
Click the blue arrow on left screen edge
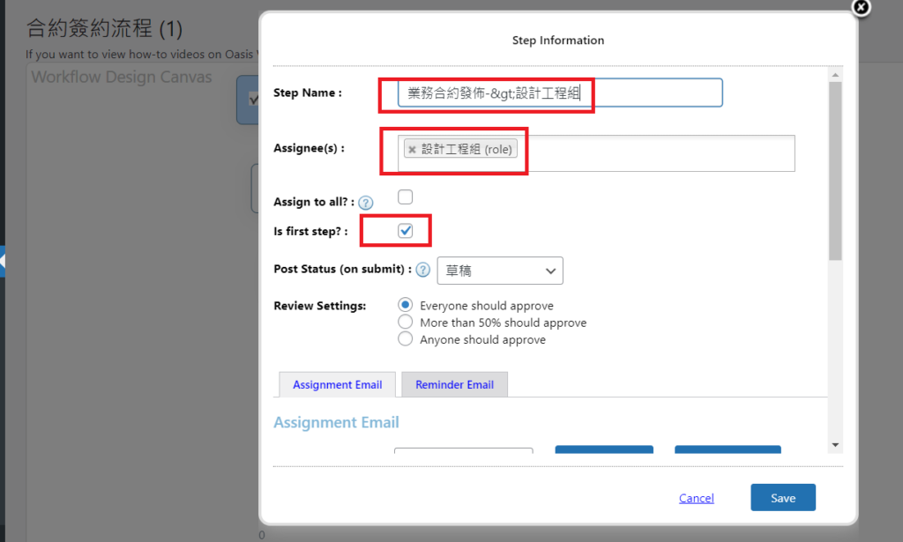[x=3, y=262]
